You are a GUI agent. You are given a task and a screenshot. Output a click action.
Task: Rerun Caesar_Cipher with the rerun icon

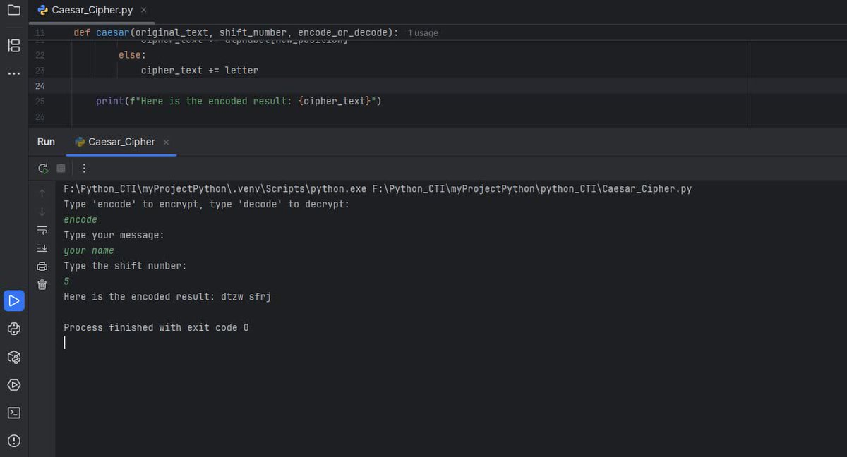(43, 169)
